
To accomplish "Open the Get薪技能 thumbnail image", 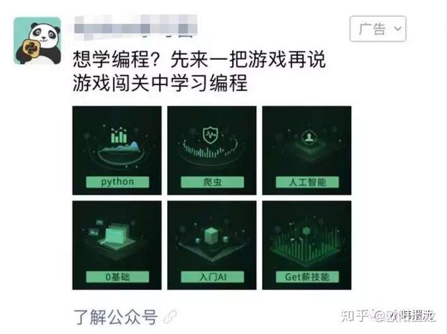I will 307,245.
